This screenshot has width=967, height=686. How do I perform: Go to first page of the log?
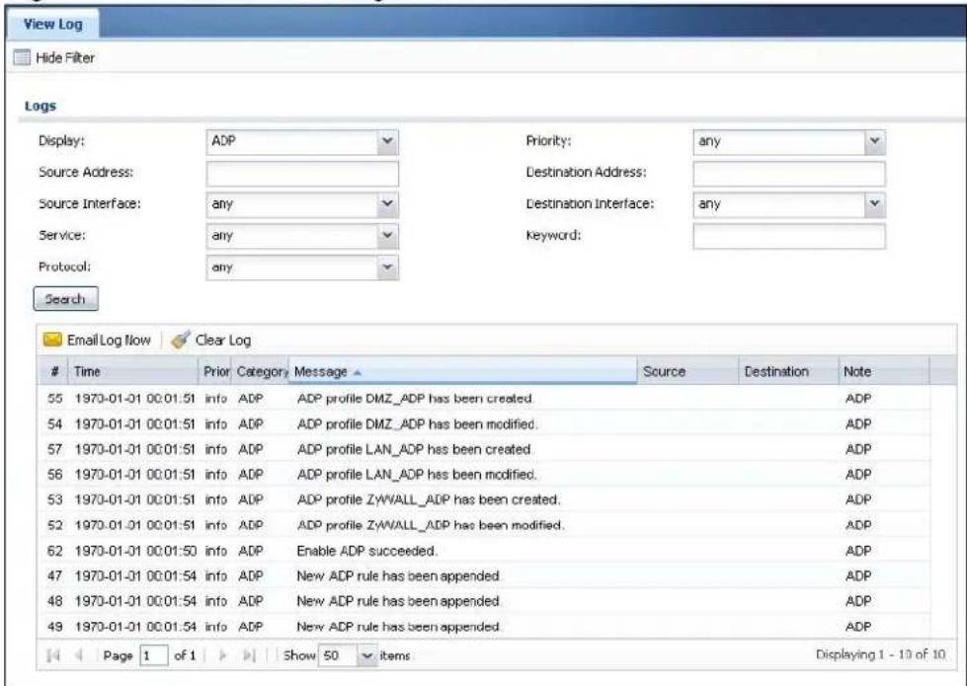point(53,655)
